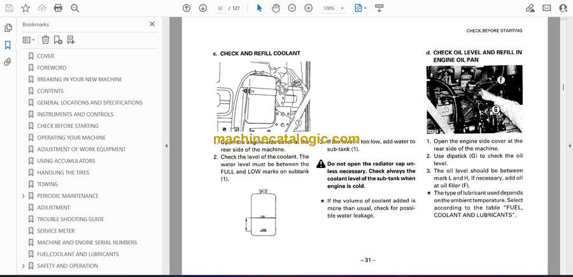
Task: Click the upload to cloud icon
Action: click(42, 8)
